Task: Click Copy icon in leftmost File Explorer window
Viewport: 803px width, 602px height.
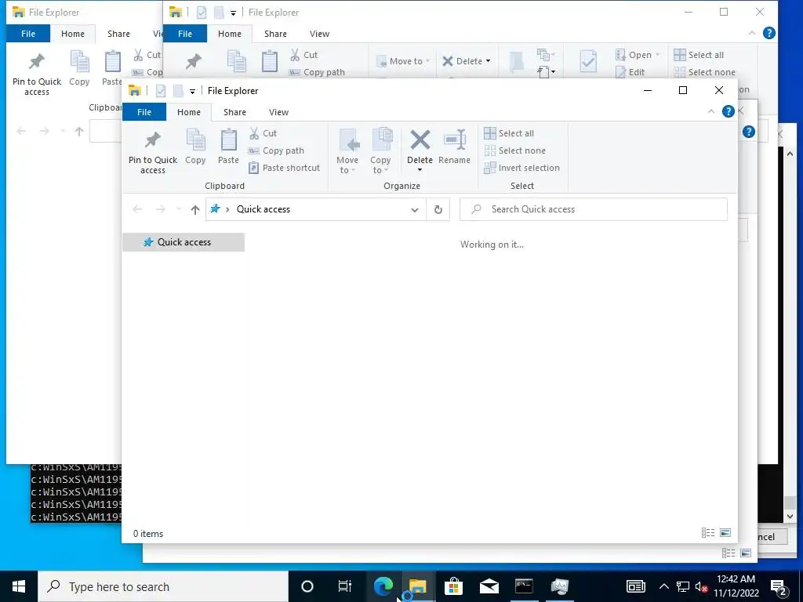Action: click(79, 69)
